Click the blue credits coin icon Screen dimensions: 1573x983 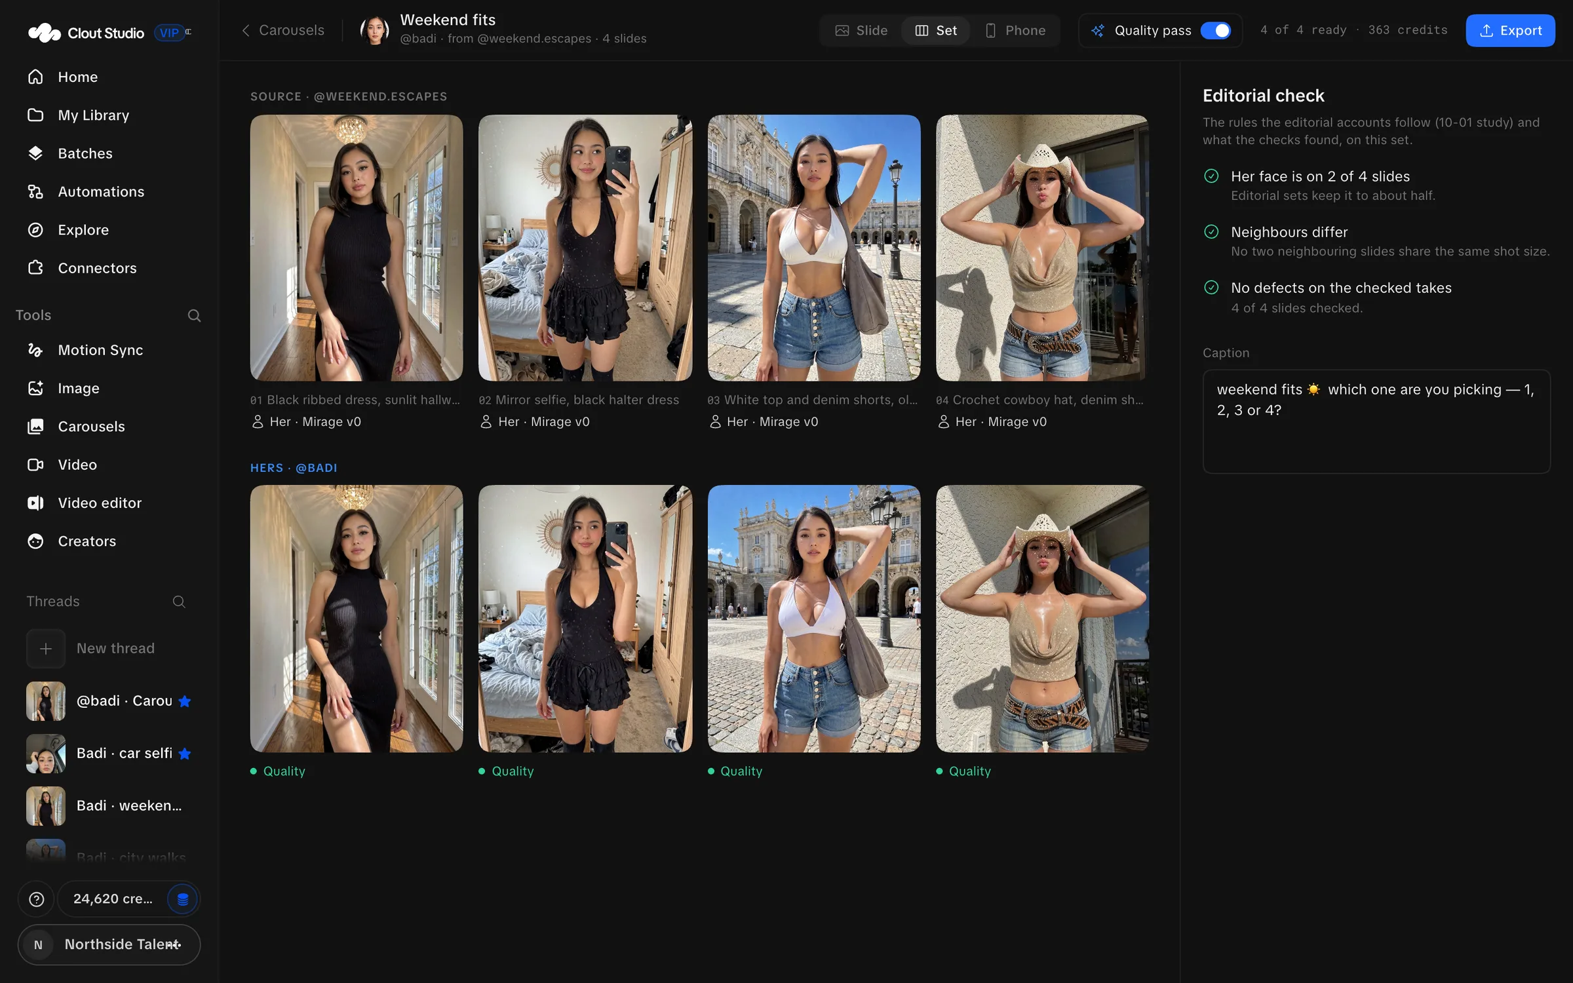(183, 899)
